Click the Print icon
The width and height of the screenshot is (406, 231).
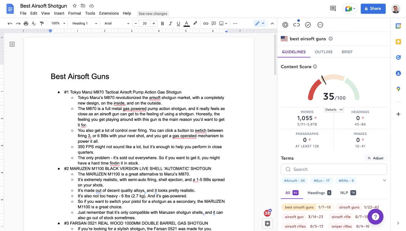click(x=26, y=23)
